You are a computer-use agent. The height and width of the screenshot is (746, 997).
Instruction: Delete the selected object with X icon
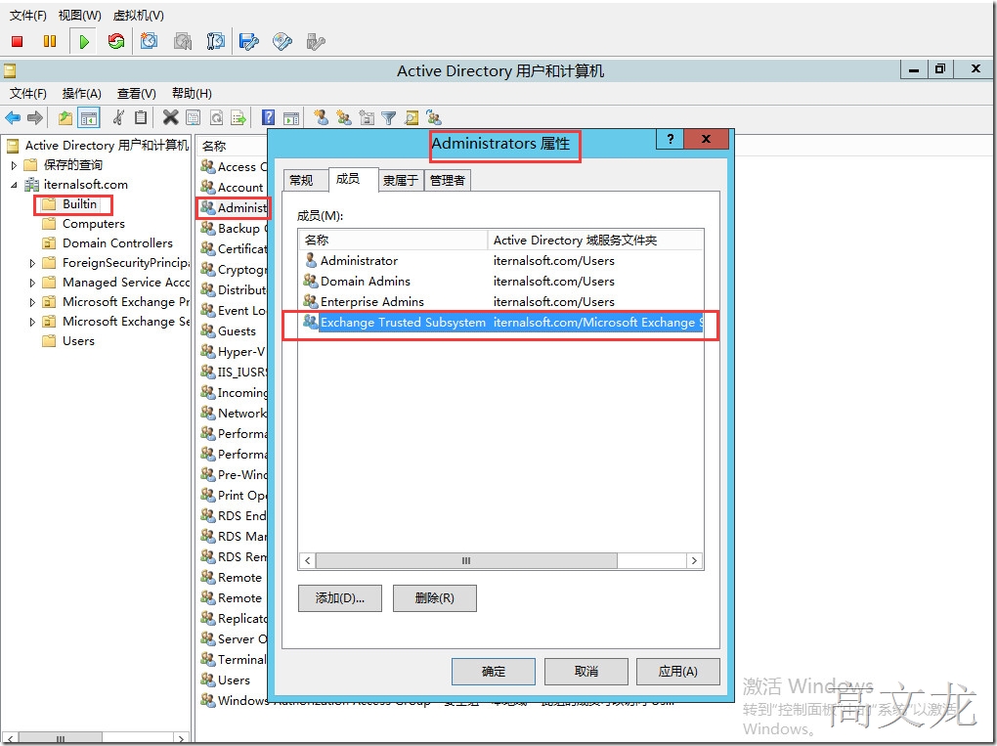click(x=170, y=117)
